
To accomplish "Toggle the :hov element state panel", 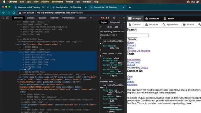I will 110,27.
